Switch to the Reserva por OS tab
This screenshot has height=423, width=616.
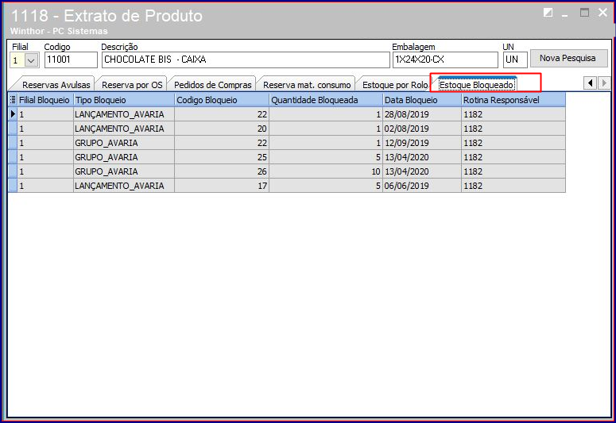[132, 85]
